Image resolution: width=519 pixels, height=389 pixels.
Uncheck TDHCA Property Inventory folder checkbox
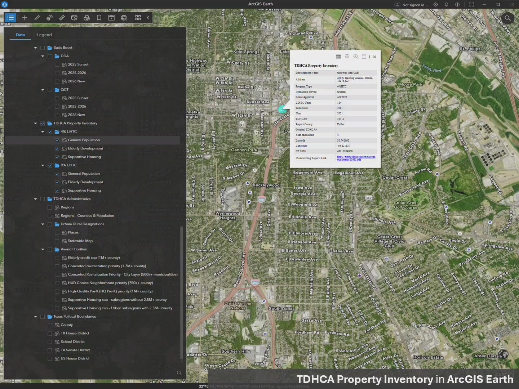click(x=43, y=123)
